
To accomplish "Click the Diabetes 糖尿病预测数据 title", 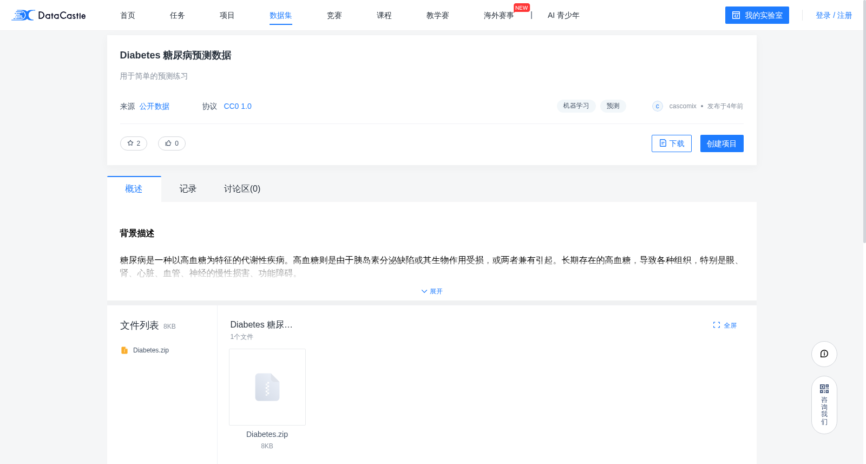I will 175,55.
